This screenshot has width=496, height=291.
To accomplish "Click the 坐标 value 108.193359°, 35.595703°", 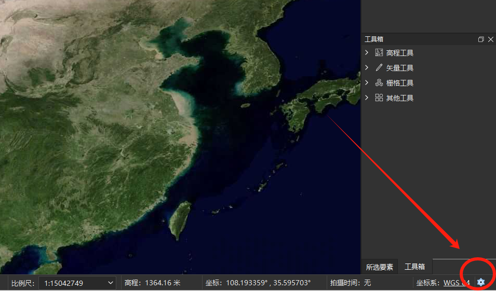I will click(x=268, y=283).
